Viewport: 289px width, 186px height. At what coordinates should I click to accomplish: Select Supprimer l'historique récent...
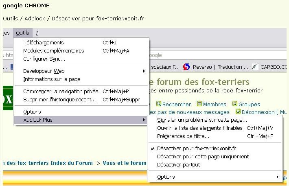pos(81,100)
